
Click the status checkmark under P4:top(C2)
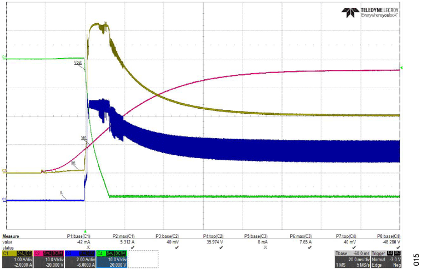tap(220, 247)
